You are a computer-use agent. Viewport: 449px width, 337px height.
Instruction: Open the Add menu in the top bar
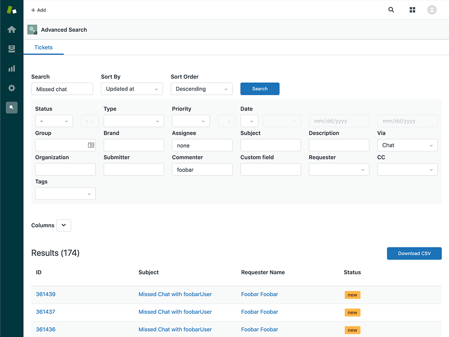(38, 10)
